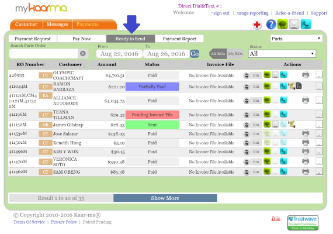This screenshot has height=234, width=333.
Task: Print the VERONICA SOTO order
Action: click(306, 161)
